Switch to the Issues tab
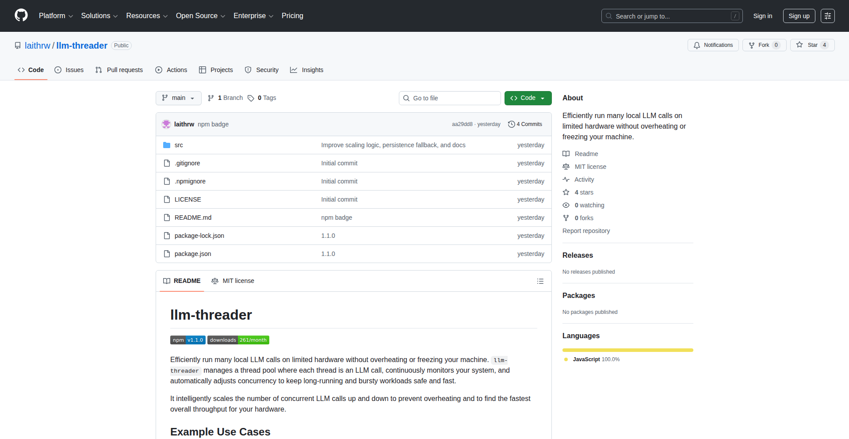This screenshot has width=849, height=439. click(69, 70)
